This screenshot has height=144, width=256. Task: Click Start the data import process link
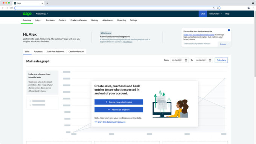click(x=110, y=122)
